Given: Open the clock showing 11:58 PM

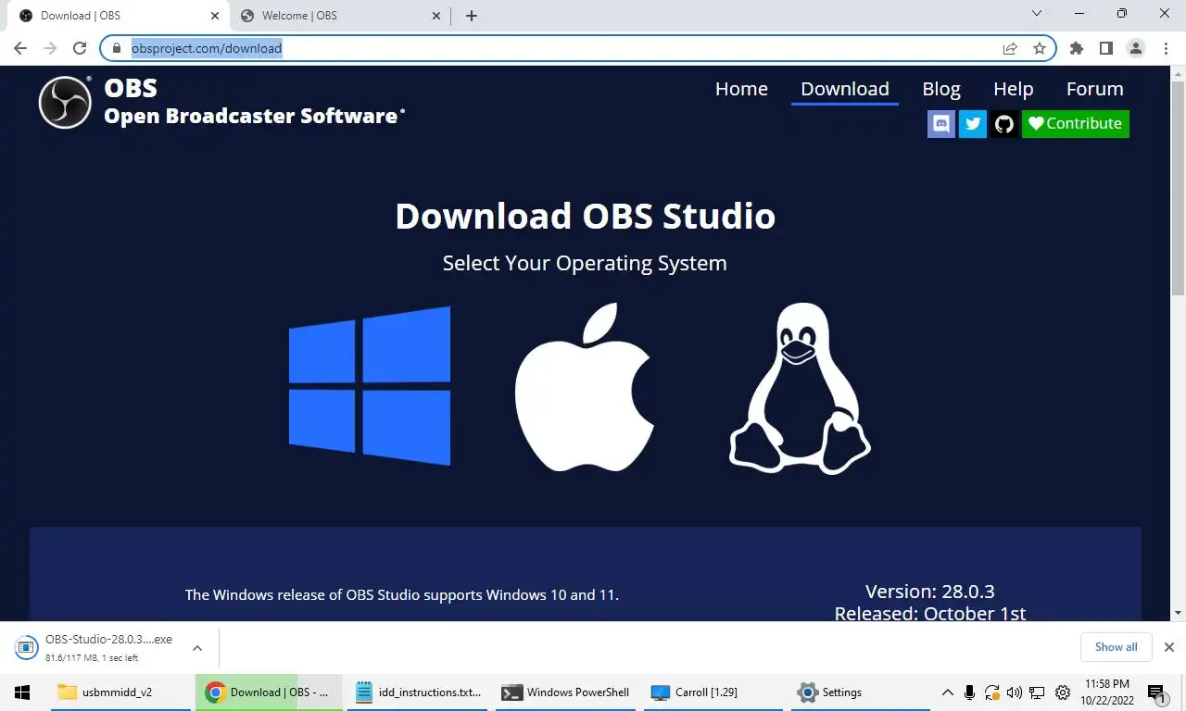Looking at the screenshot, I should point(1106,692).
